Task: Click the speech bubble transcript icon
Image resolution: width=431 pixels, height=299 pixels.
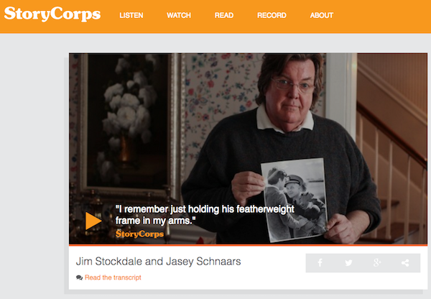Action: point(79,277)
